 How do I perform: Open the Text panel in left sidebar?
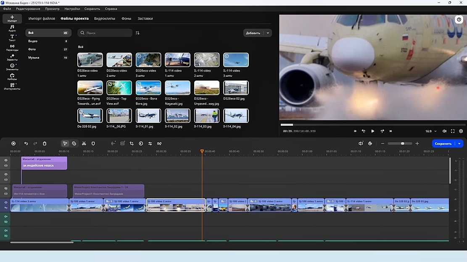pyautogui.click(x=12, y=38)
